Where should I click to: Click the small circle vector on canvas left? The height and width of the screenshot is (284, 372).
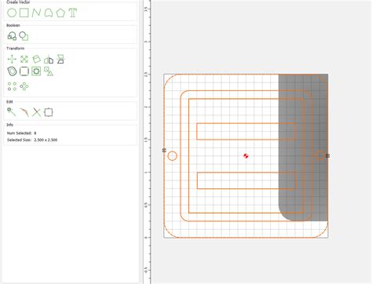(x=172, y=156)
